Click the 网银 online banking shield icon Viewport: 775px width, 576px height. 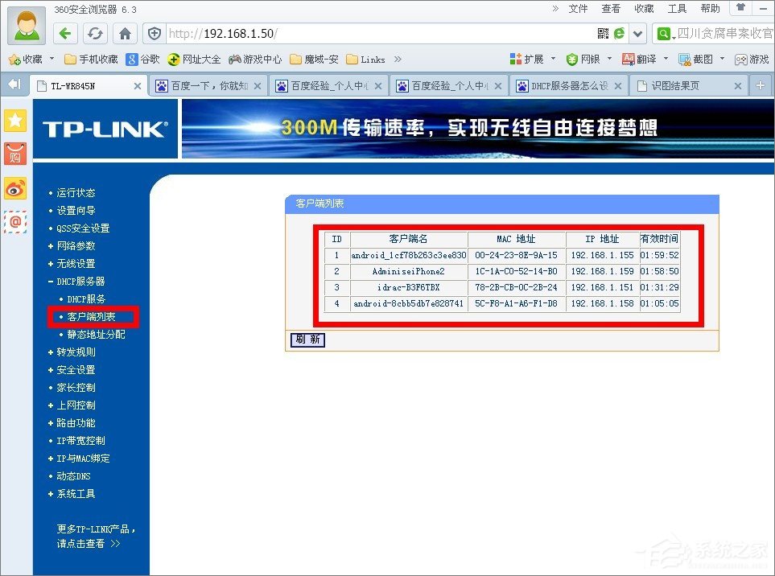coord(571,59)
